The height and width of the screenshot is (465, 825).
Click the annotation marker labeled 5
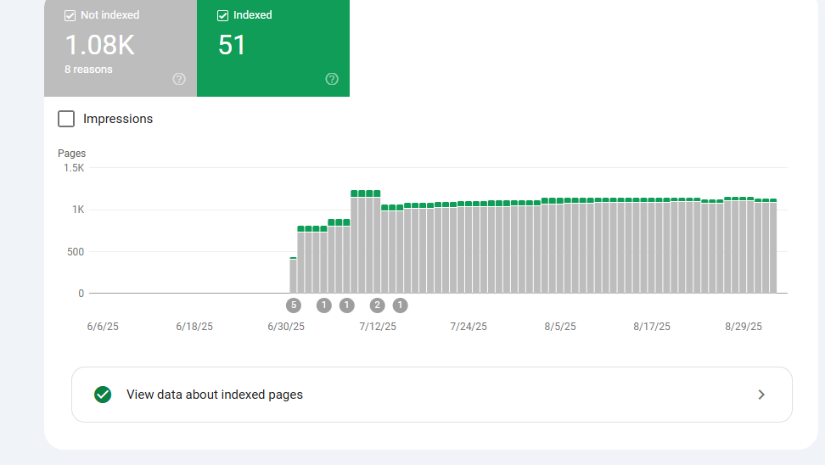(294, 305)
